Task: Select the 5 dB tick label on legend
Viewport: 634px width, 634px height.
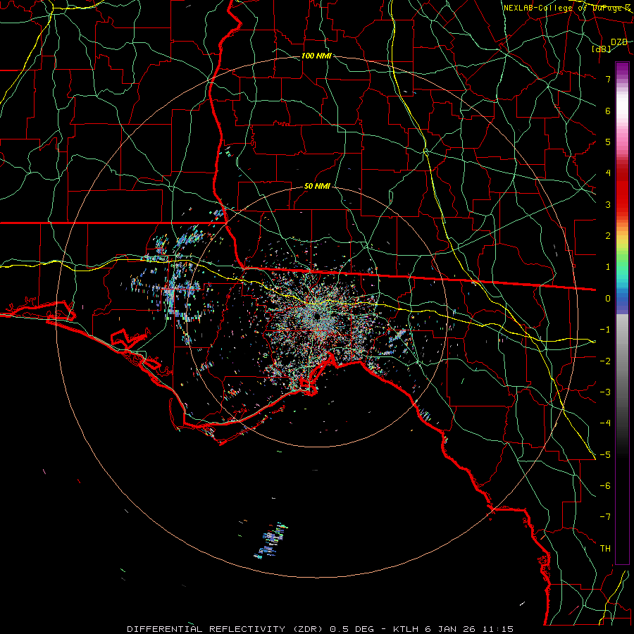Action: coord(608,142)
